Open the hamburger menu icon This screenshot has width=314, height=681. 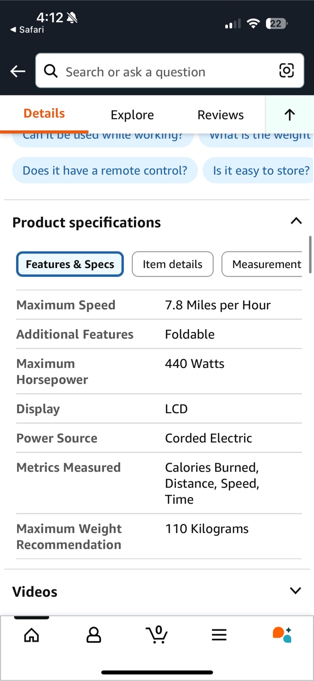tap(219, 635)
